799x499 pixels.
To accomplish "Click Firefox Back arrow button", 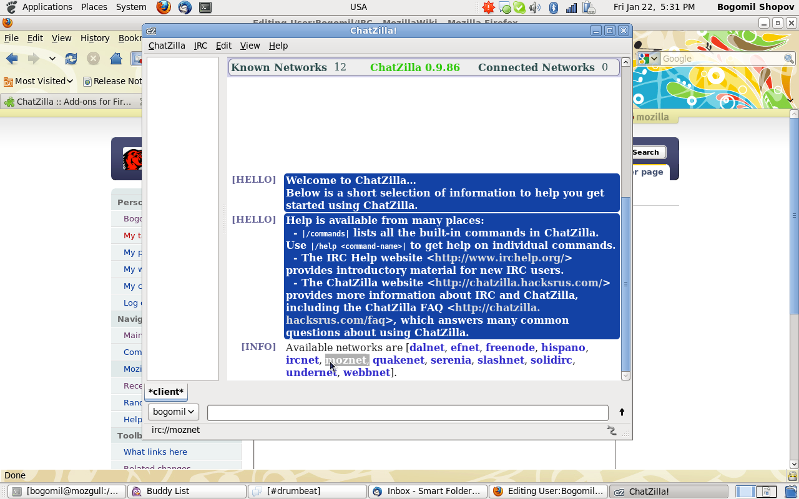I will click(12, 59).
